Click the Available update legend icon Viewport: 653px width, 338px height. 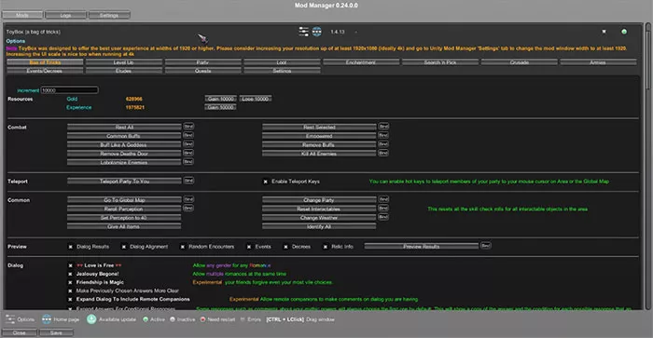point(91,319)
